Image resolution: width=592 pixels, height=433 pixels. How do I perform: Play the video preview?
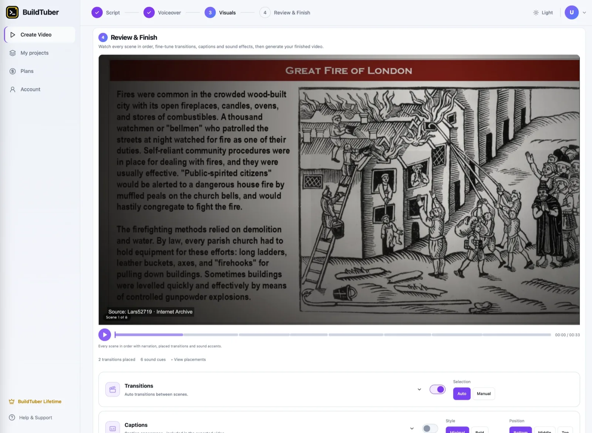pyautogui.click(x=105, y=335)
